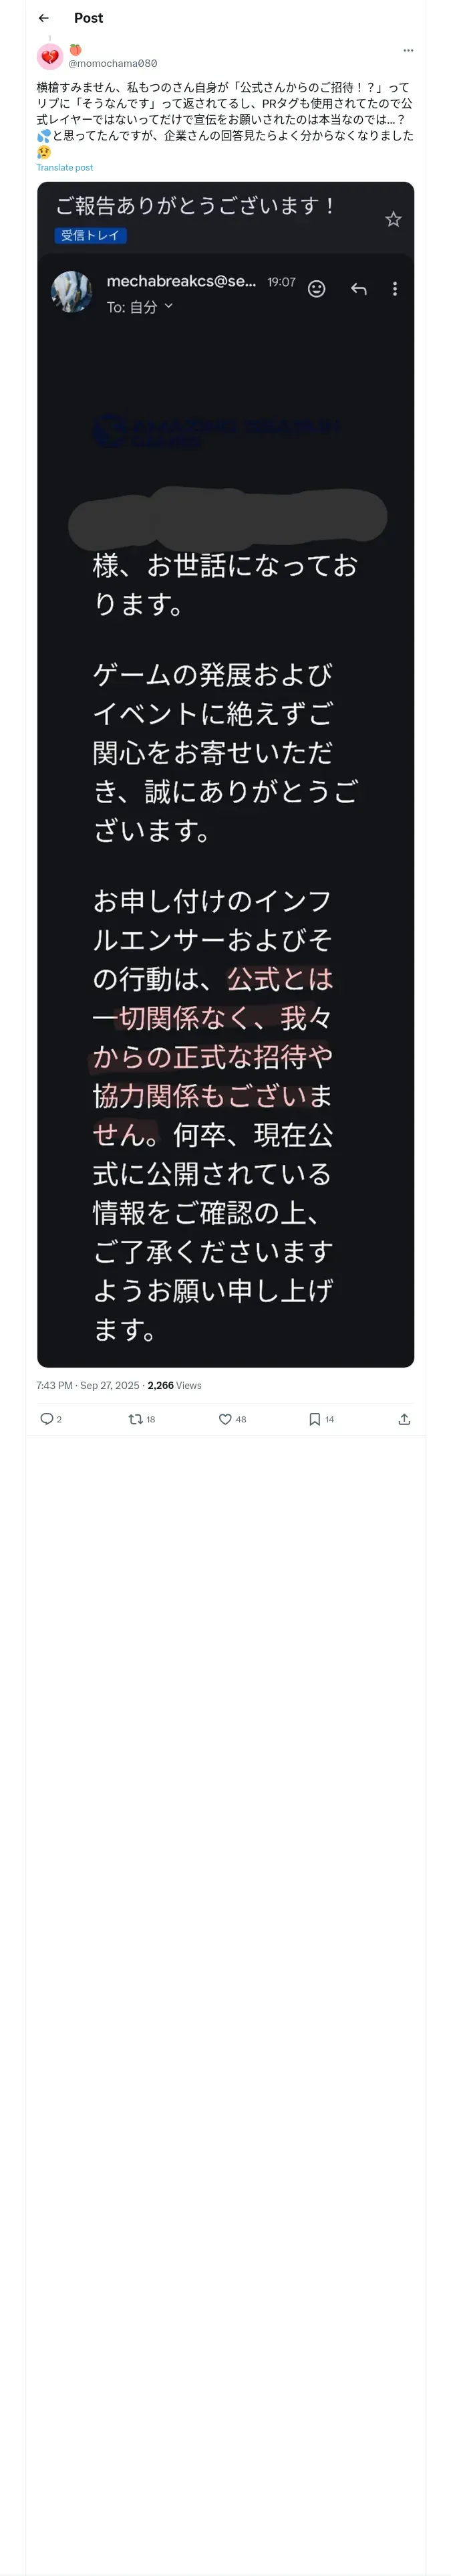Bookmark this post
The image size is (451, 2576).
315,1419
